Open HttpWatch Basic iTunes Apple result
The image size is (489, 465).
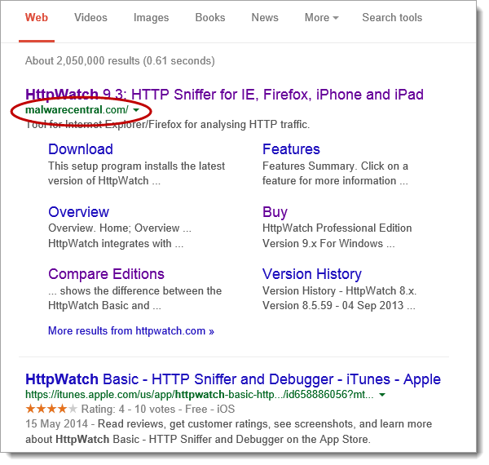tap(233, 379)
